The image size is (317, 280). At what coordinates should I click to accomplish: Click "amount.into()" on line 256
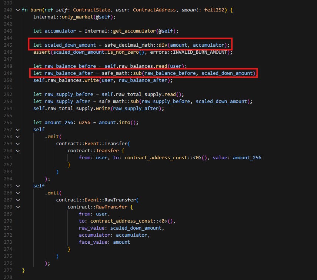[x=117, y=123]
